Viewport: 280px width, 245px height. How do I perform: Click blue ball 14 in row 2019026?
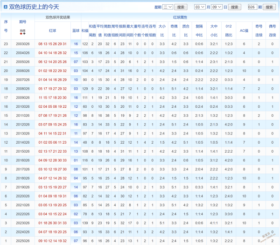click(x=76, y=187)
